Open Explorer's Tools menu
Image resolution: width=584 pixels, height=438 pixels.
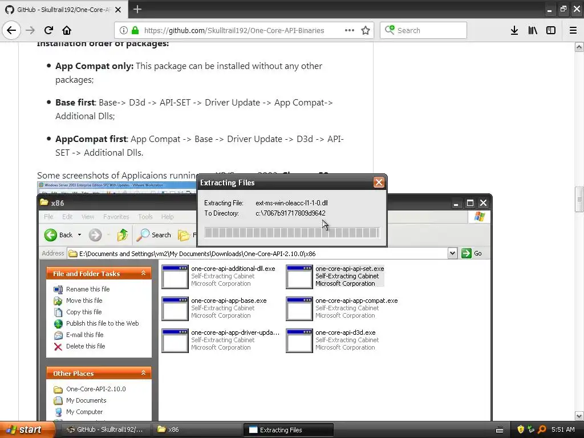point(145,216)
